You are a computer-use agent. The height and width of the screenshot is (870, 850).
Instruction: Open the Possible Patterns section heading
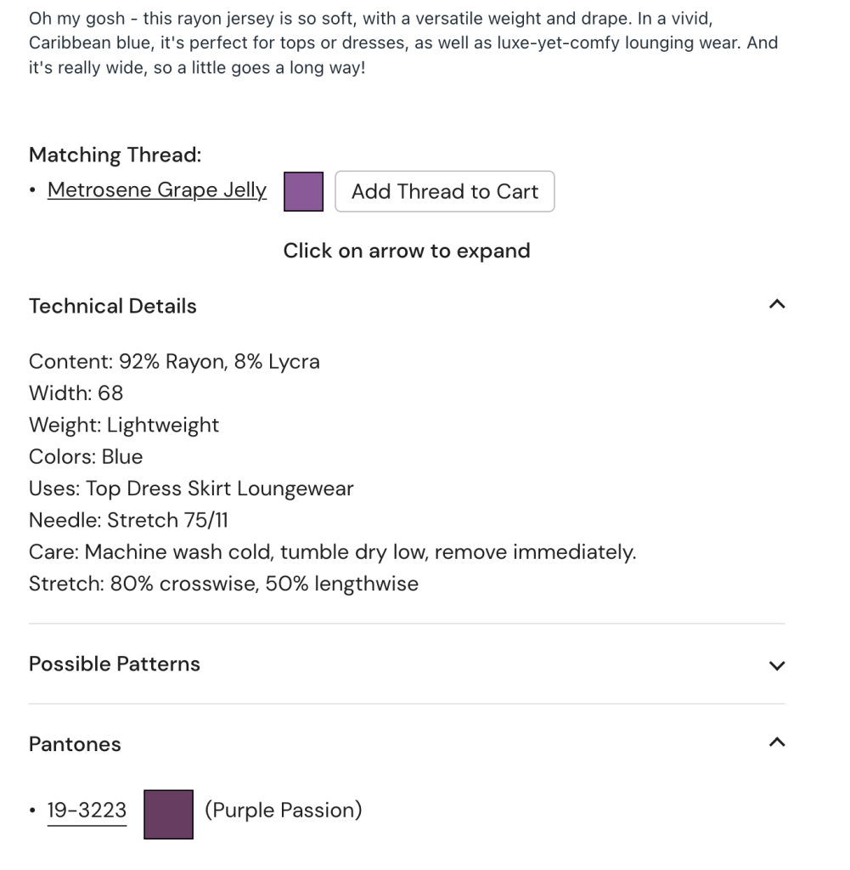115,664
